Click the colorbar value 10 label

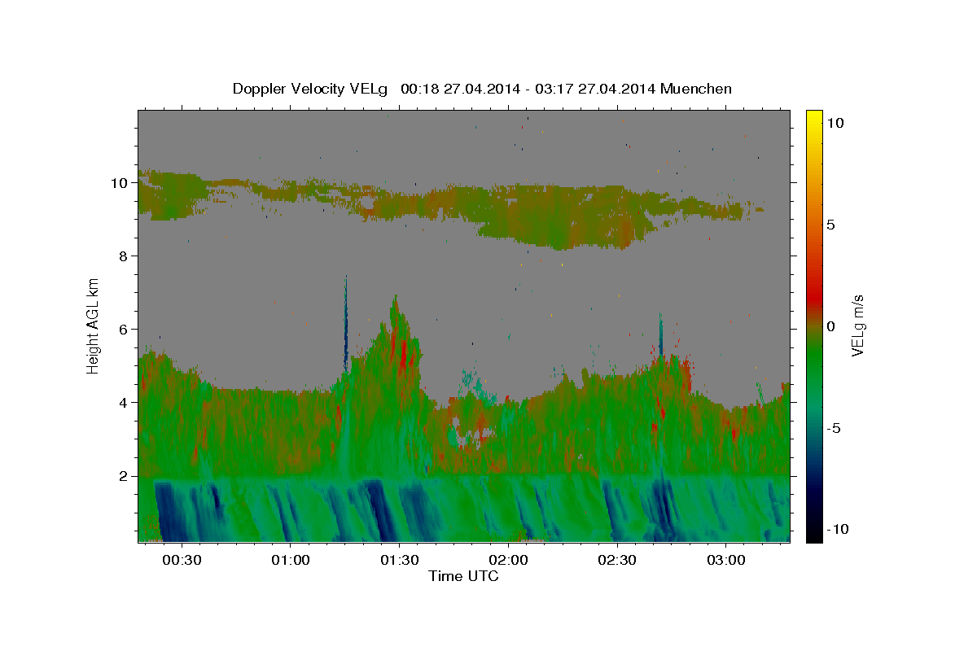click(x=835, y=122)
